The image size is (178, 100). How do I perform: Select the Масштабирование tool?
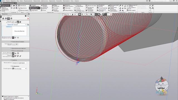(x=68, y=10)
